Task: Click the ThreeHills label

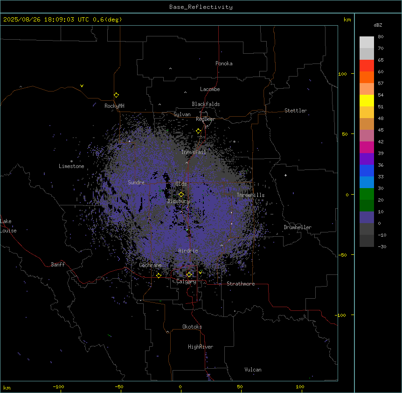Action: click(x=251, y=195)
